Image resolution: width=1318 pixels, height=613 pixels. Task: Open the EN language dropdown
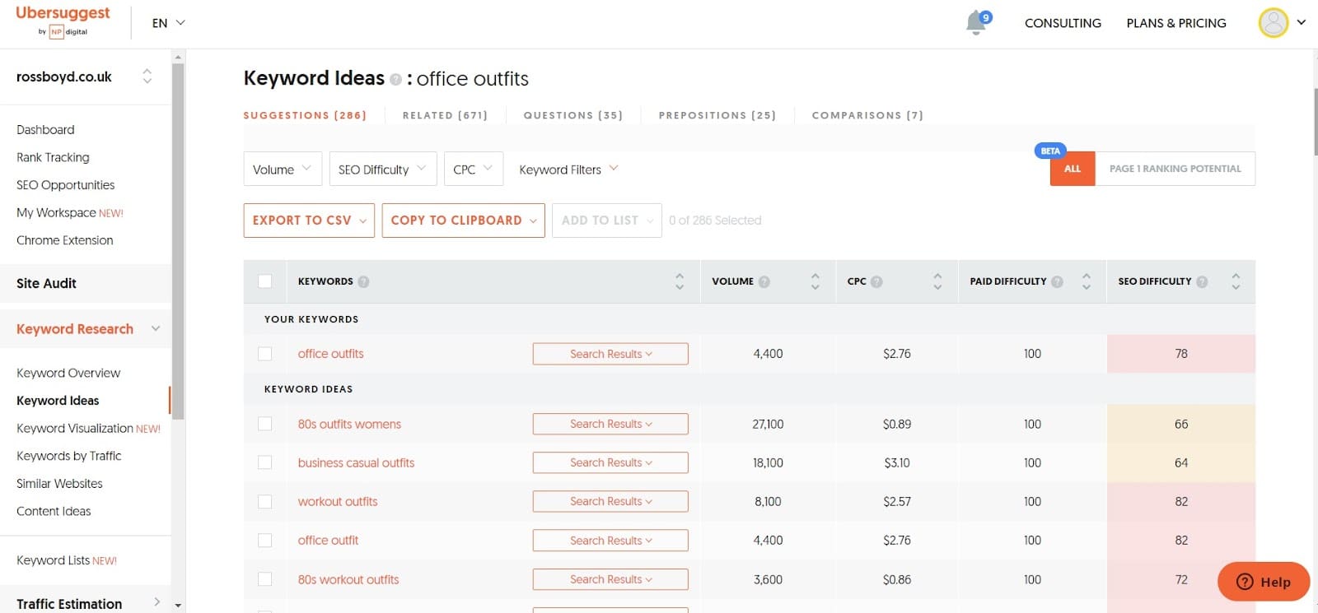pyautogui.click(x=169, y=23)
